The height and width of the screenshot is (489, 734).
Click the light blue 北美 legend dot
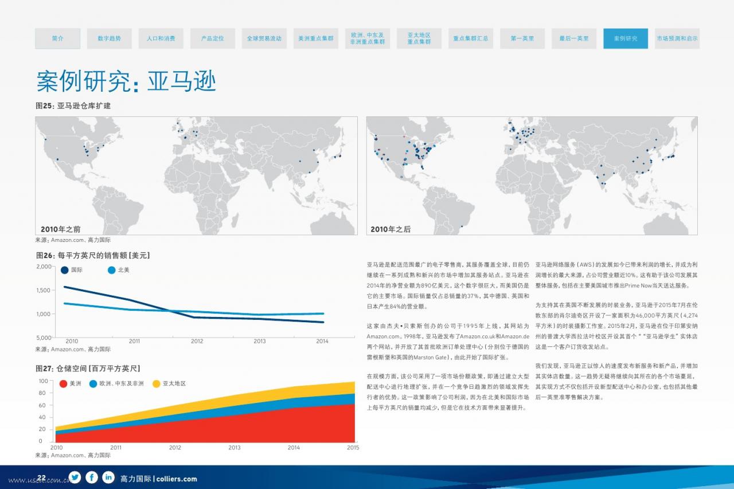[112, 270]
